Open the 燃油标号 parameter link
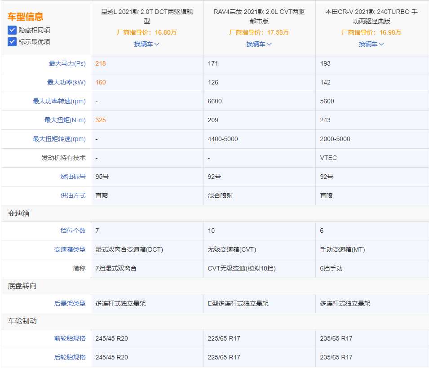 [x=73, y=177]
